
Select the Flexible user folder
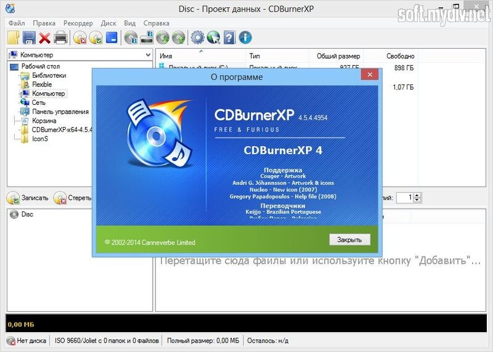pos(42,84)
